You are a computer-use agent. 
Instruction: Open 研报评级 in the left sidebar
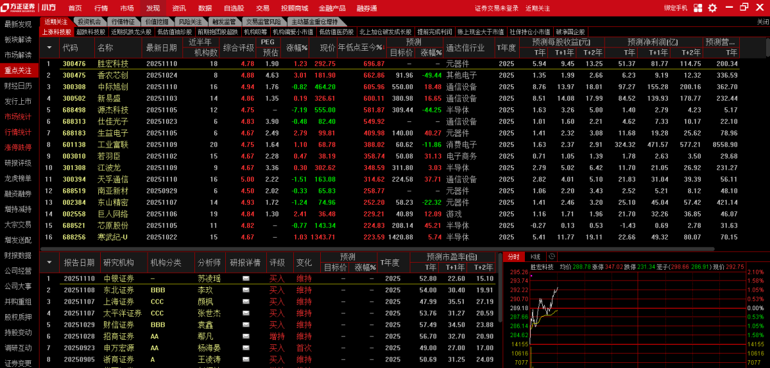click(x=18, y=162)
